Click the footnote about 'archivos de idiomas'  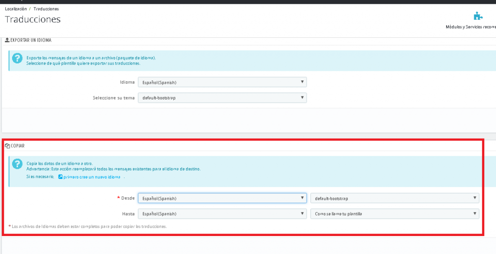[x=89, y=226]
